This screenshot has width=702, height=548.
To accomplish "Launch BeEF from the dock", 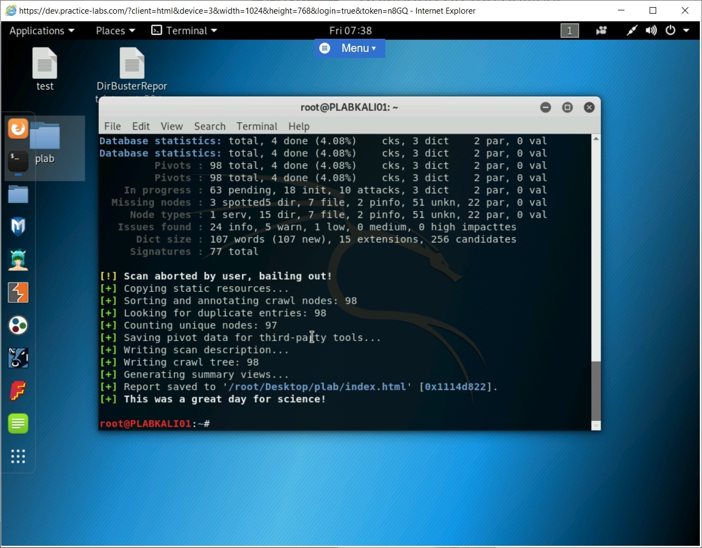I will pos(18,358).
